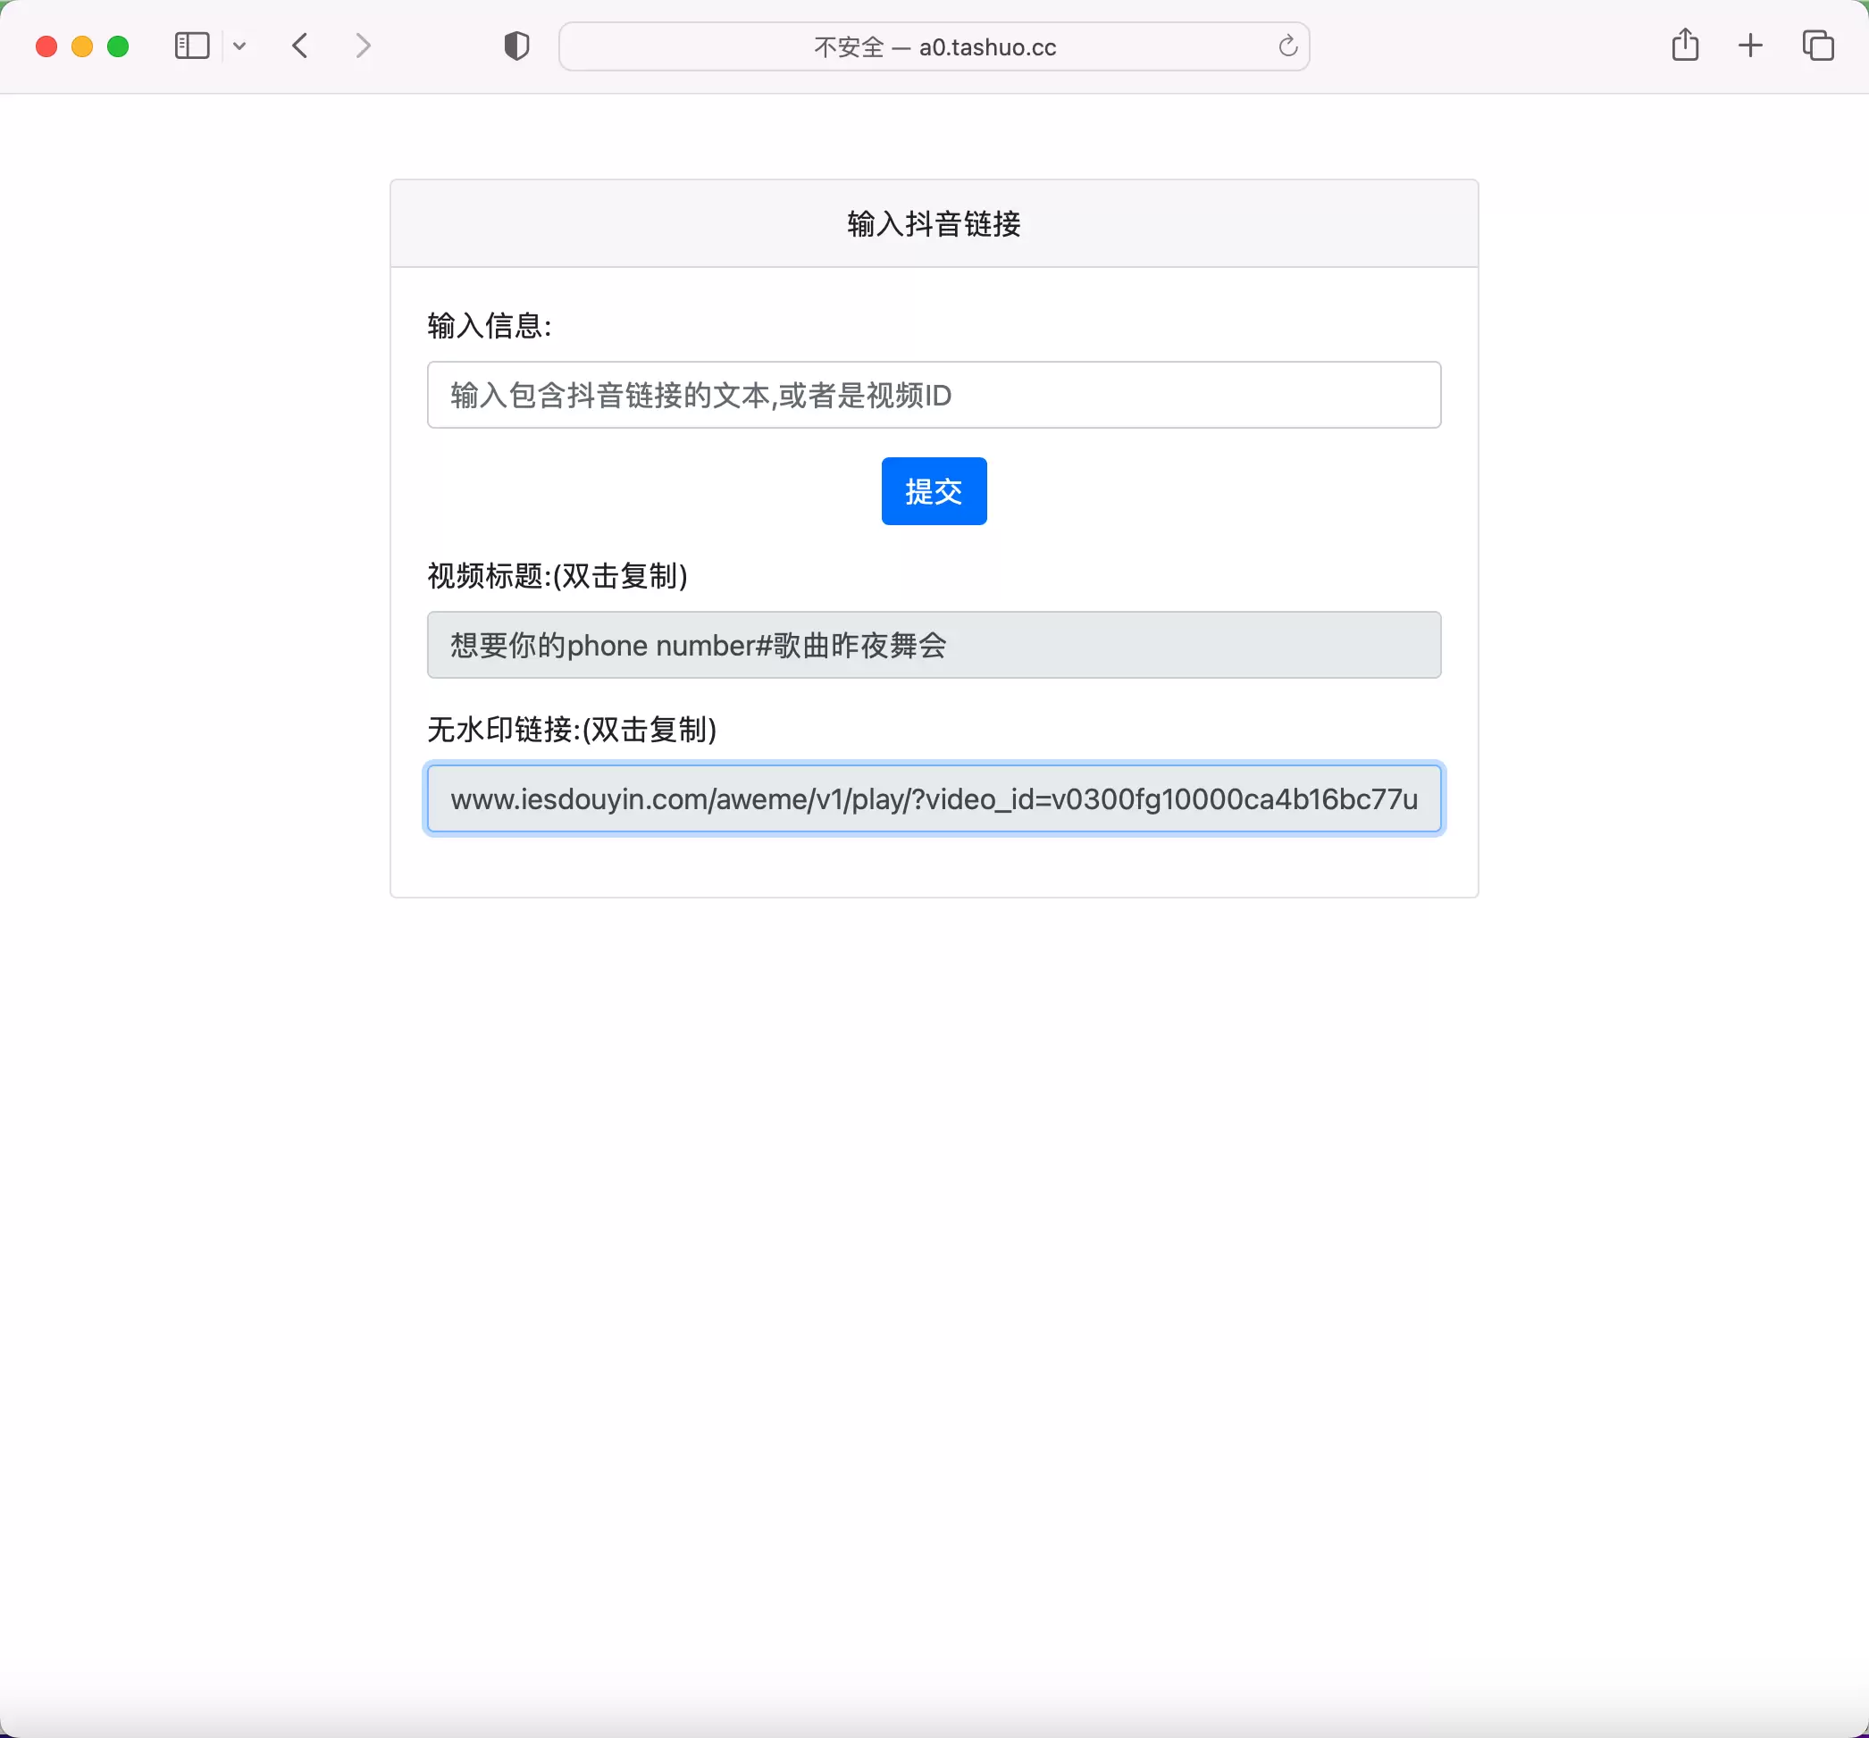The image size is (1869, 1738).
Task: Open the sidebar tab group dropdown chevron
Action: 239,46
